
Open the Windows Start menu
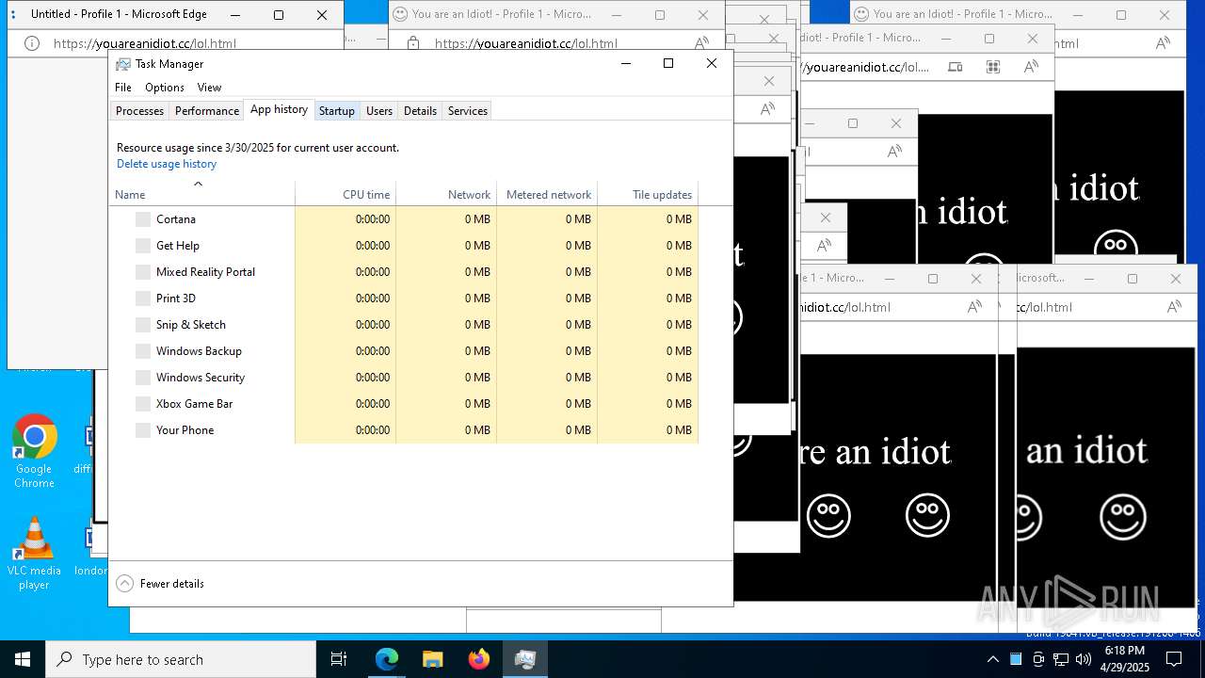(x=23, y=659)
